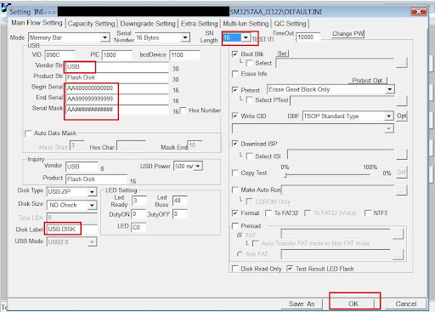Open the Serial Number bytes dropdown
Screen dimensions: 435x312
click(185, 37)
